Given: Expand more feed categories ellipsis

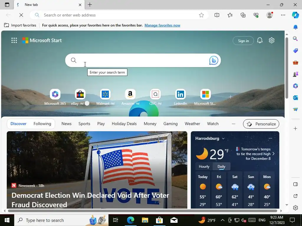Looking at the screenshot, I should [x=234, y=124].
